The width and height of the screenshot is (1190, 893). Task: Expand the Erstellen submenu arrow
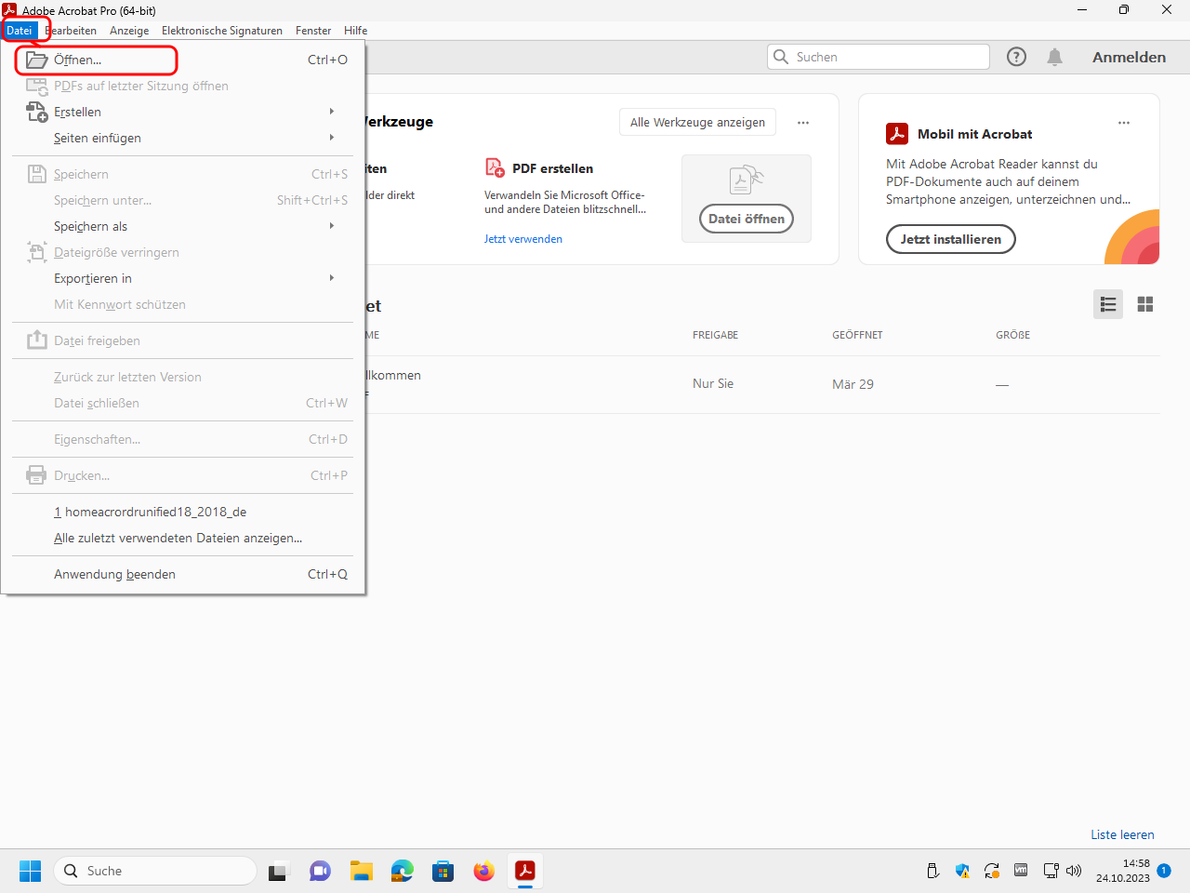tap(332, 112)
